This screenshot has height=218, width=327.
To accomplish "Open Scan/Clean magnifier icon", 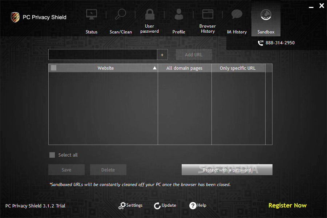I will [121, 14].
